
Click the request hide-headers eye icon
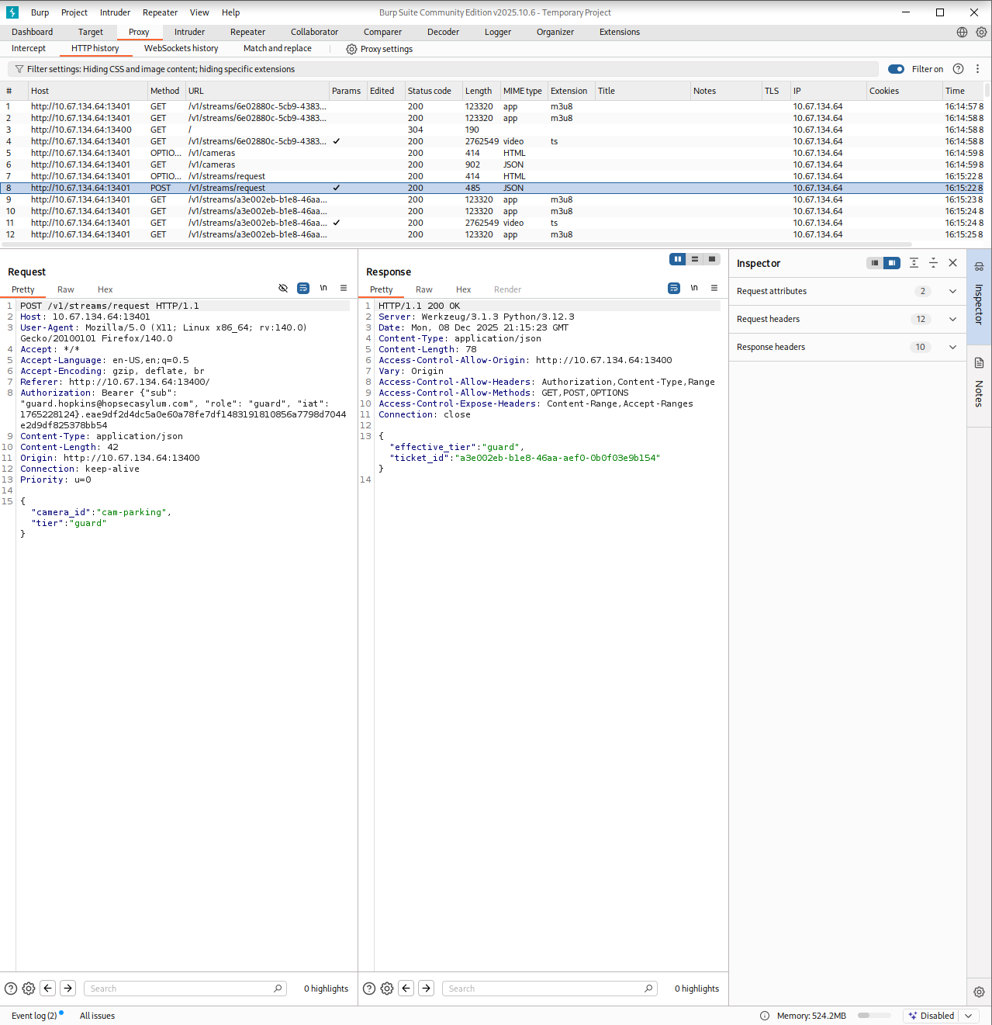pos(283,289)
